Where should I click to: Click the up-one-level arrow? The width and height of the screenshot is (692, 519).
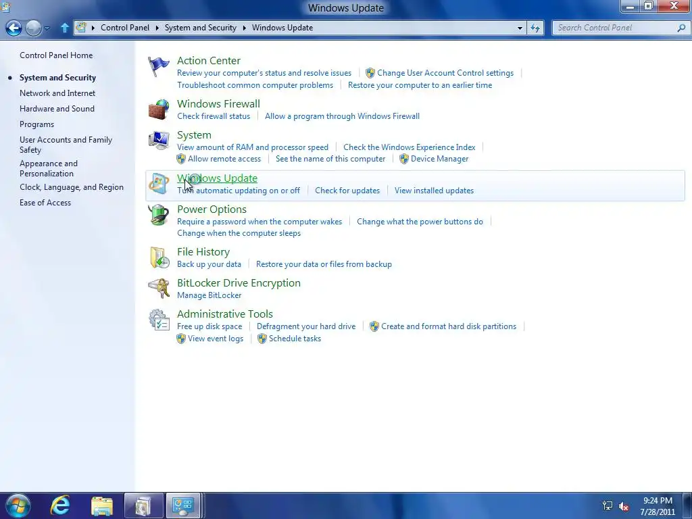click(64, 28)
